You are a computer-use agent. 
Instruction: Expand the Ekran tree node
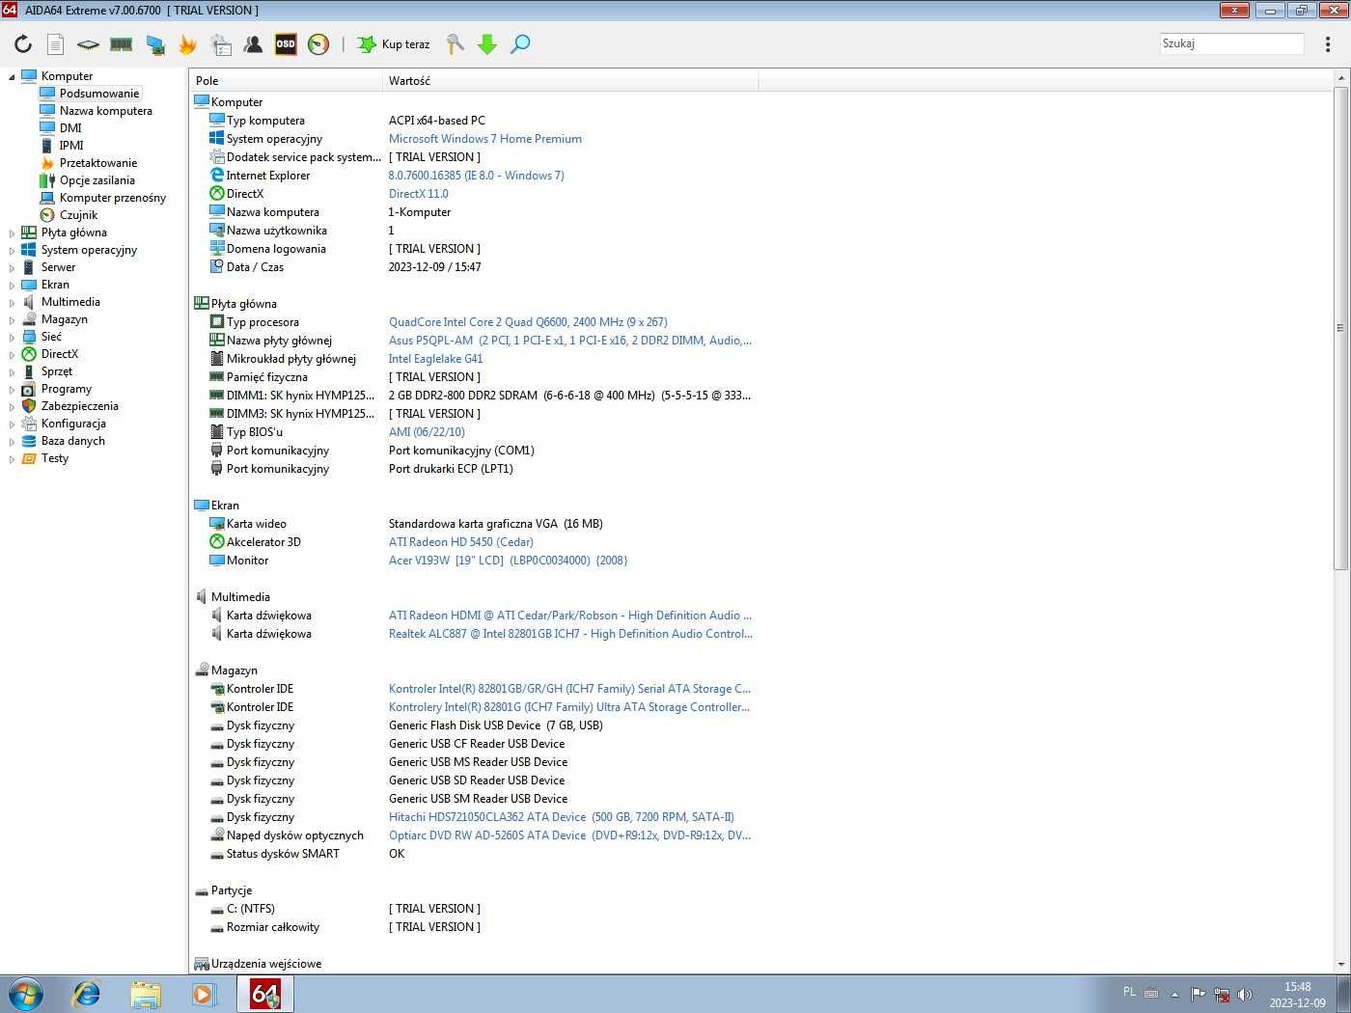[12, 285]
